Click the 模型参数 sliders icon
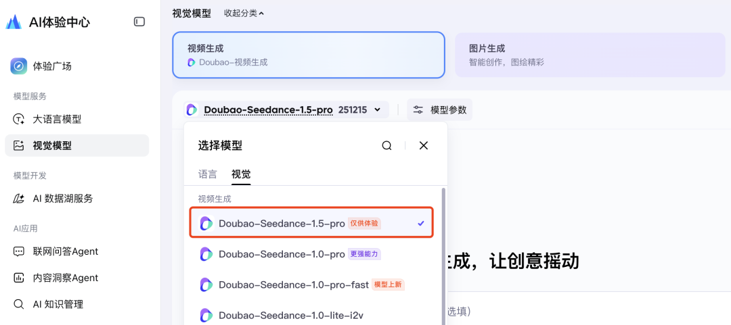Image resolution: width=731 pixels, height=325 pixels. [x=418, y=110]
